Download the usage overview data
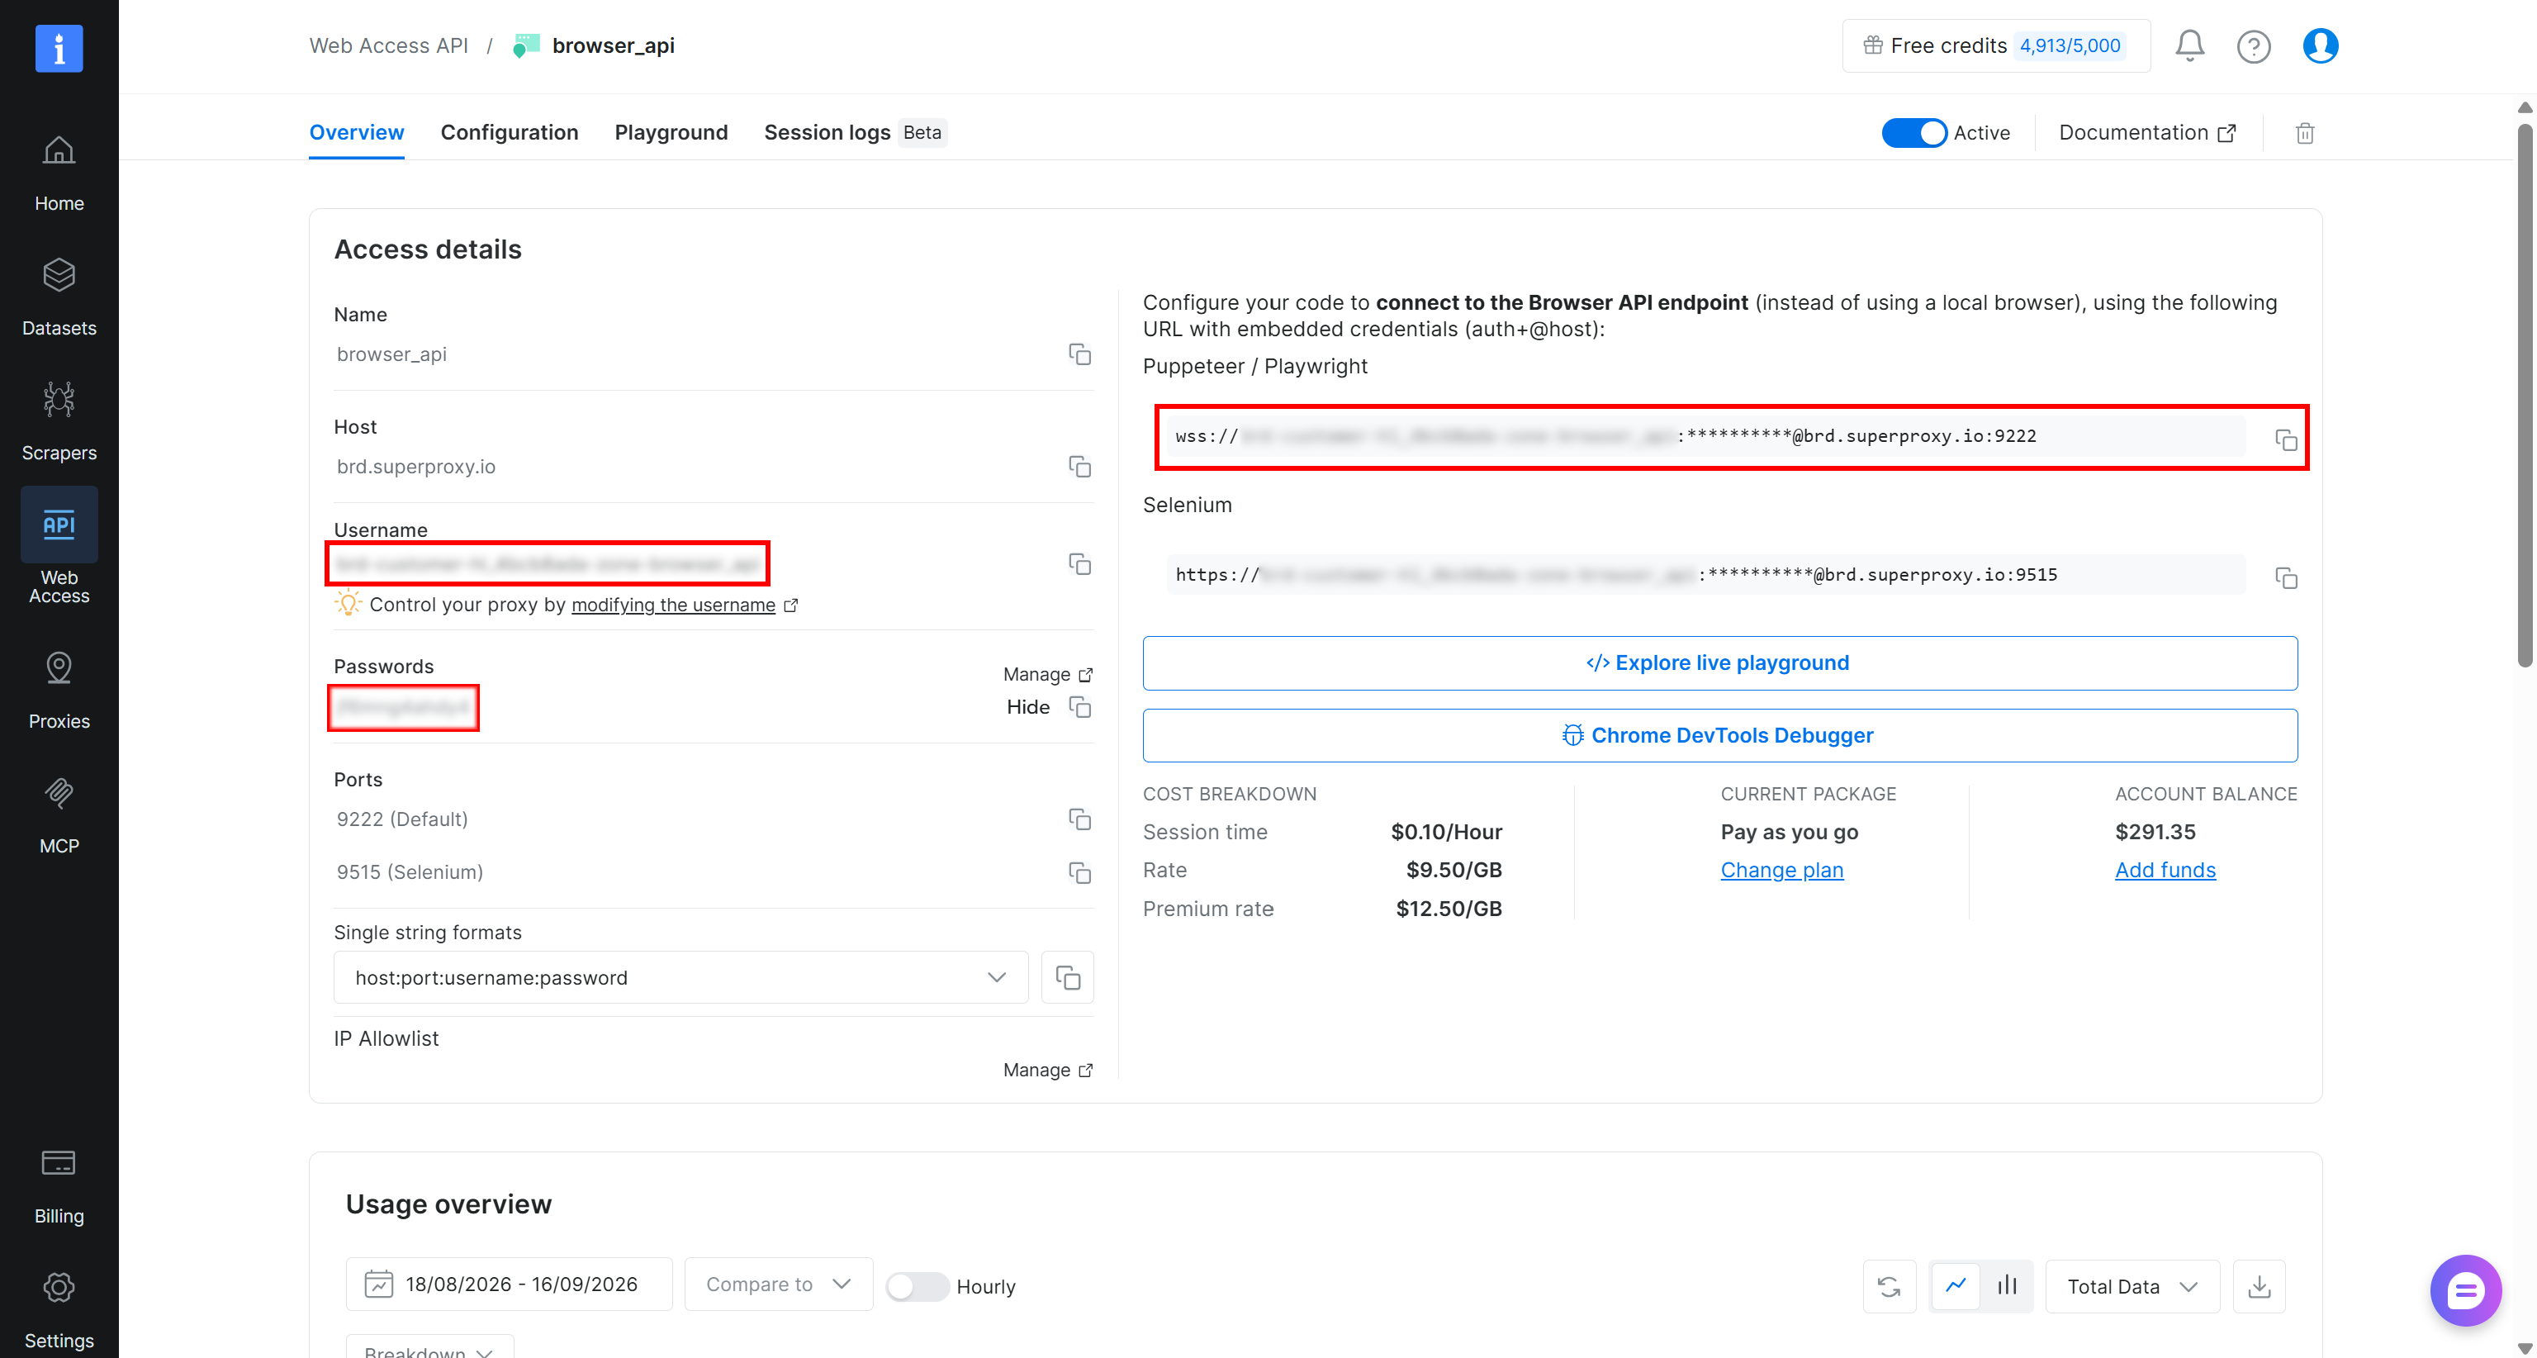This screenshot has height=1358, width=2537. pos(2260,1287)
